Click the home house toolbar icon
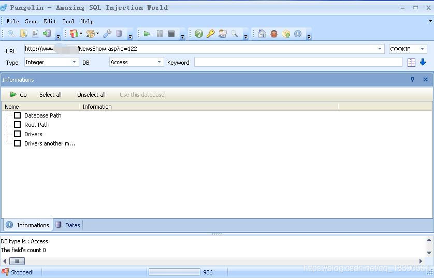This screenshot has width=434, height=278. tap(262, 34)
